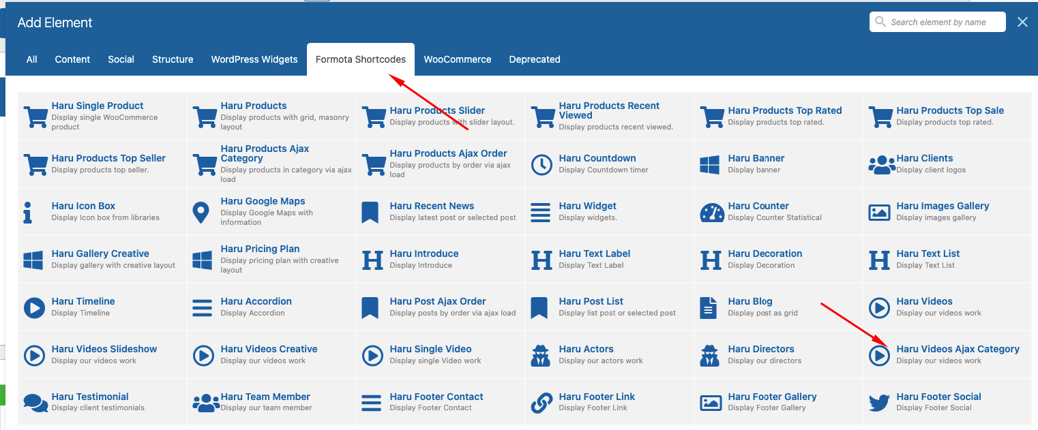Click the Haru Videos Ajax Category play icon

pyautogui.click(x=879, y=355)
